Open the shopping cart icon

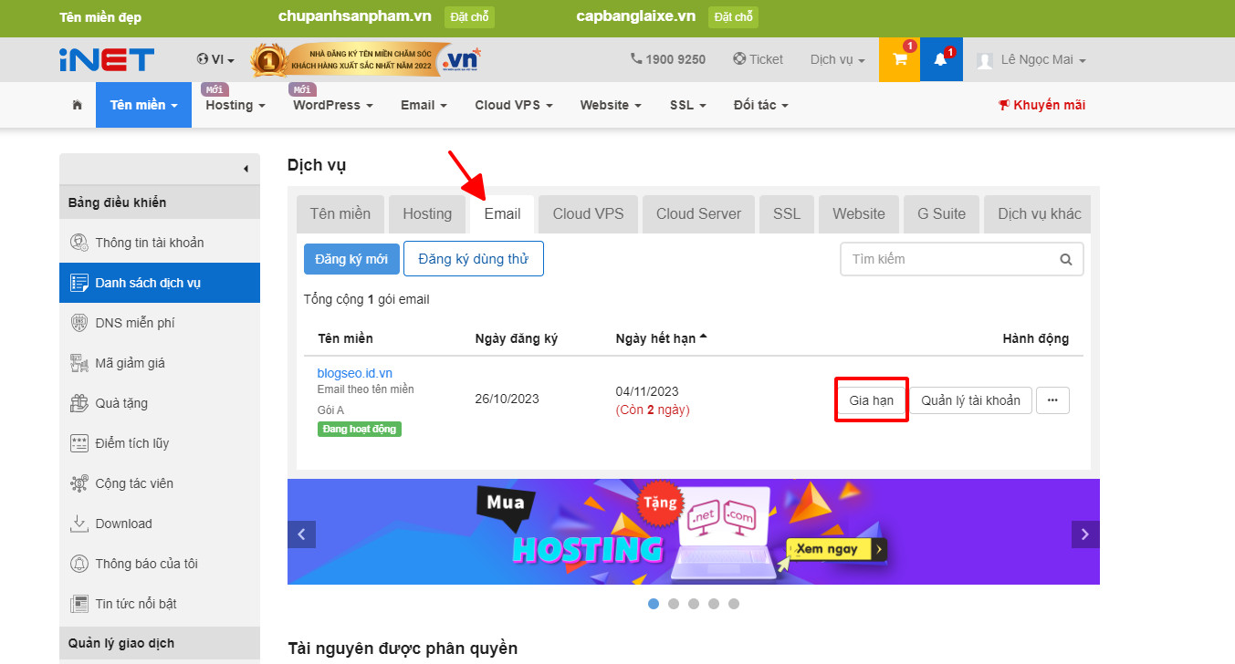pos(900,59)
